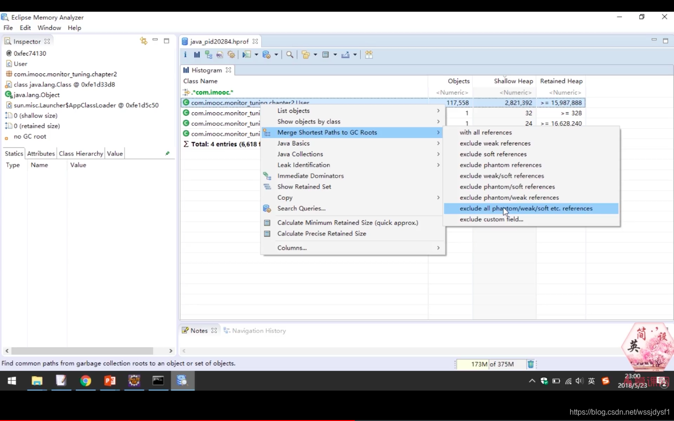Image resolution: width=674 pixels, height=421 pixels.
Task: Click the Inspector scrollbar right arrow
Action: point(171,351)
